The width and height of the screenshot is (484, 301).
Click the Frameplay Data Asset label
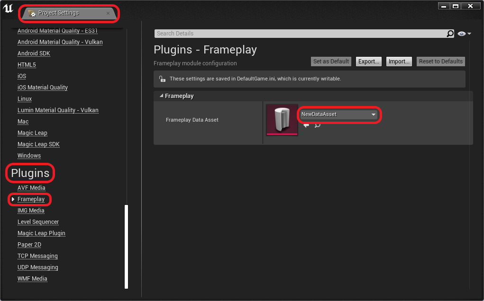pos(192,120)
